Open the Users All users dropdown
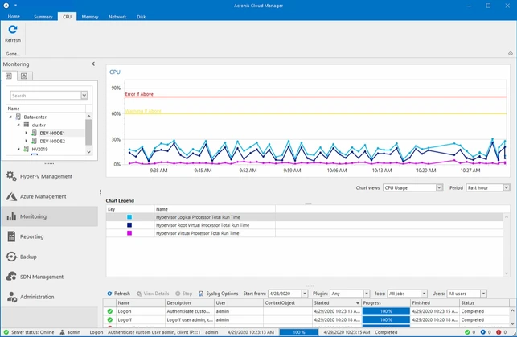Viewport: 517px width, 337px height. 483,294
